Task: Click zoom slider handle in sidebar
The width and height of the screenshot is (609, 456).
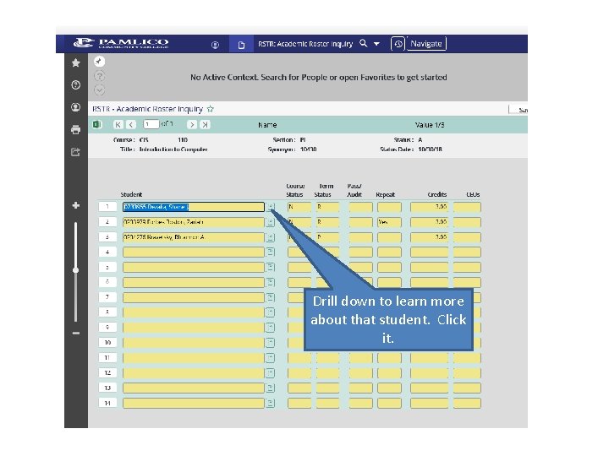Action: click(76, 270)
